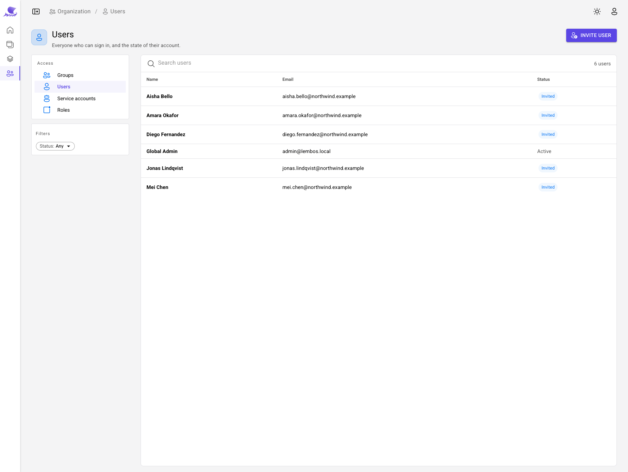Open Aisha Bello user row
The height and width of the screenshot is (472, 628).
tap(379, 96)
